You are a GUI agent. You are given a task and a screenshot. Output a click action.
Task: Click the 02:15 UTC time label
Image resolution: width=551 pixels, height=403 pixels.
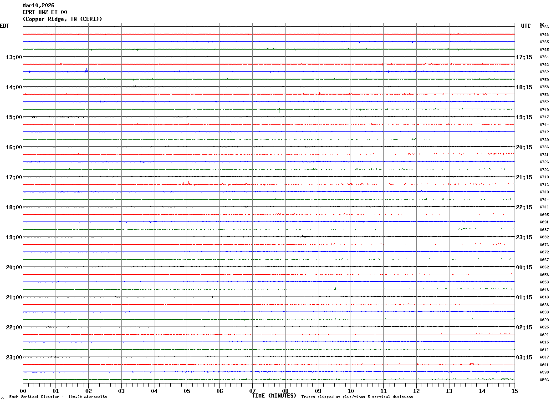coord(524,327)
